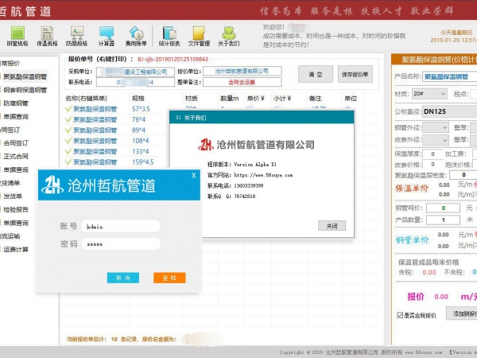
Task: Toggle the 是否含税报价 checkbox
Action: 400,315
